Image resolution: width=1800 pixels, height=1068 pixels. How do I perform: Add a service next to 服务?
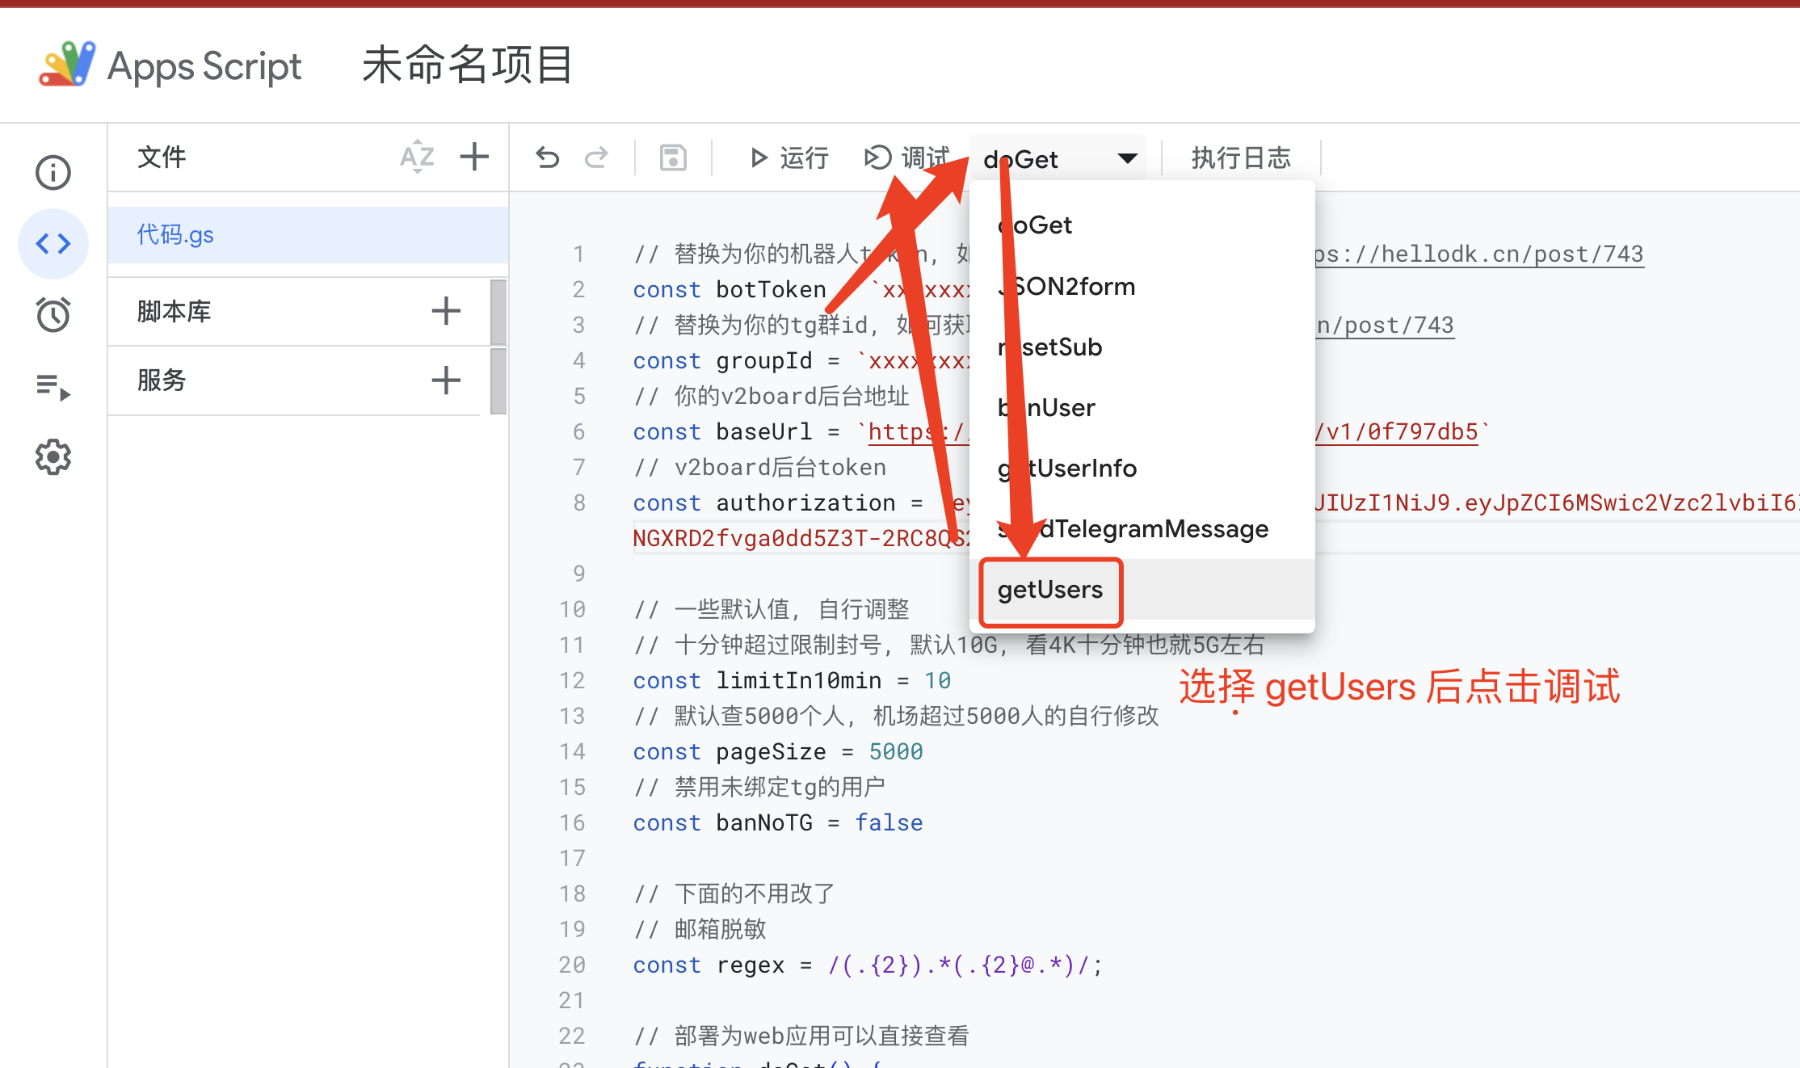(x=446, y=380)
